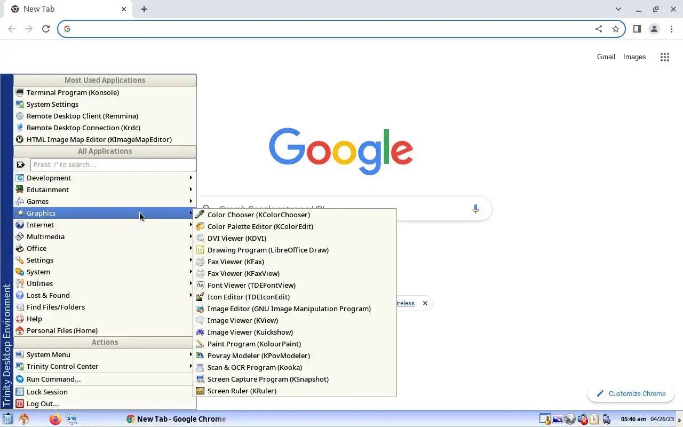The height and width of the screenshot is (427, 683).
Task: Open Image Viewer (KView)
Action: [295, 320]
